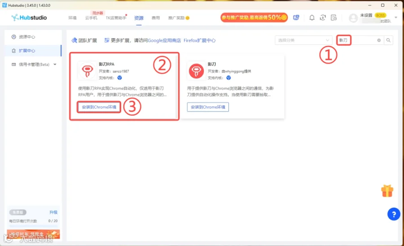Click the gift box icon

pos(387,191)
